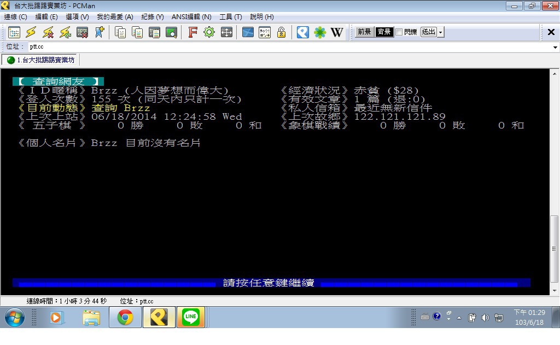Screen dimensions: 560x345
Task: Click the yellow padlock icon
Action: click(282, 32)
